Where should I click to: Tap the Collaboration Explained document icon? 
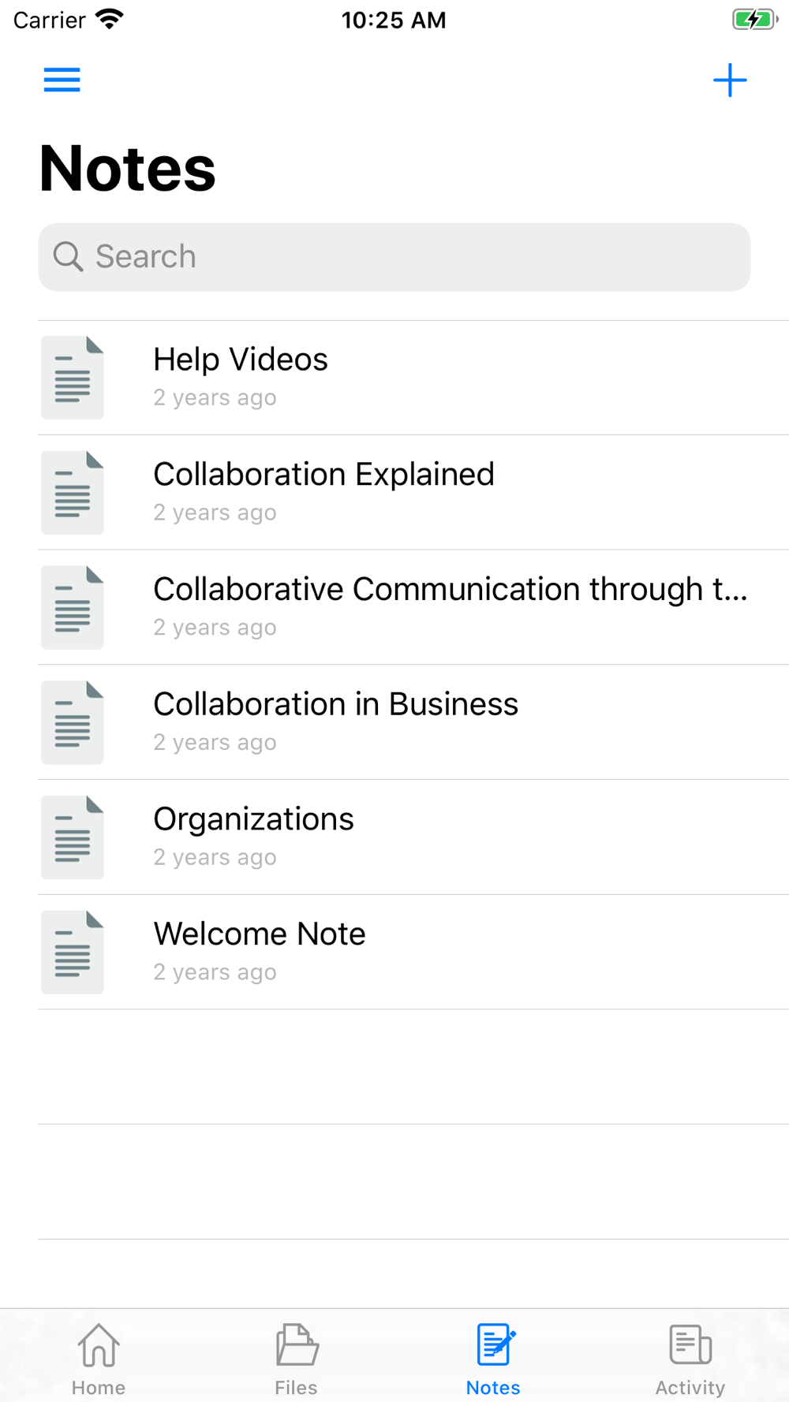click(x=73, y=493)
